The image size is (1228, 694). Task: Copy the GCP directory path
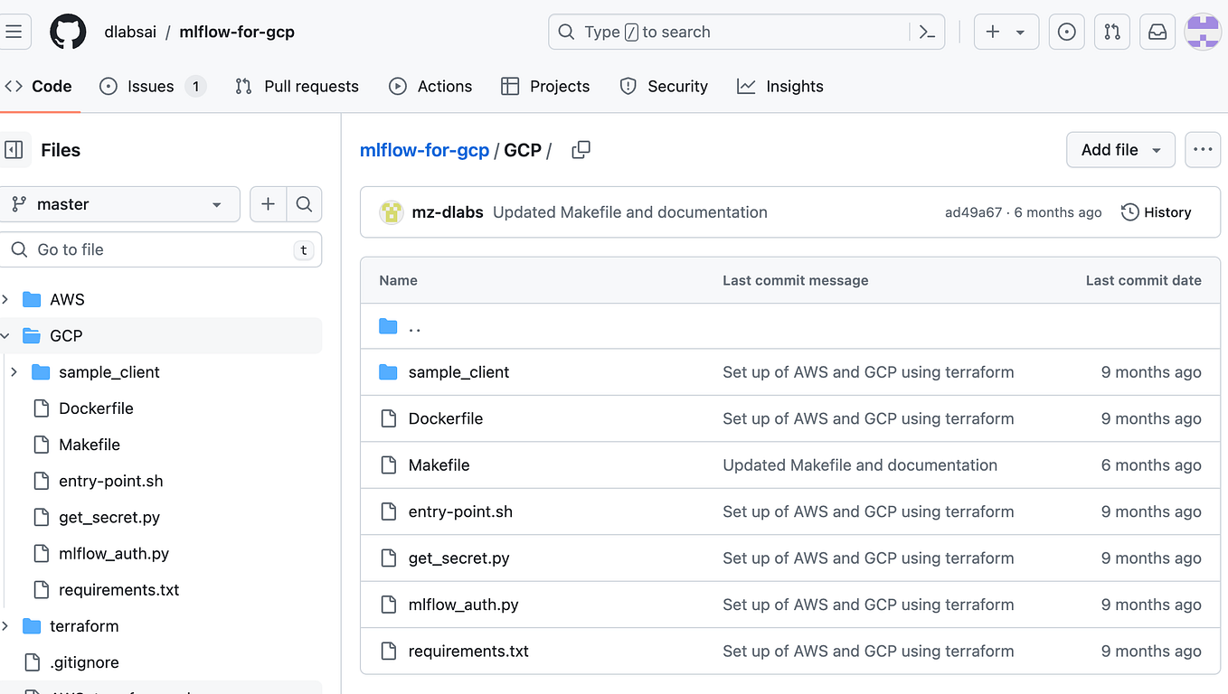581,150
